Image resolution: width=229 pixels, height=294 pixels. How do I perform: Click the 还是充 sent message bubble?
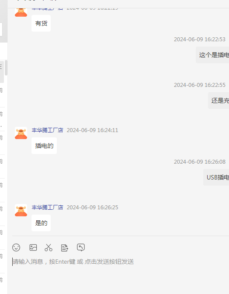click(x=219, y=100)
